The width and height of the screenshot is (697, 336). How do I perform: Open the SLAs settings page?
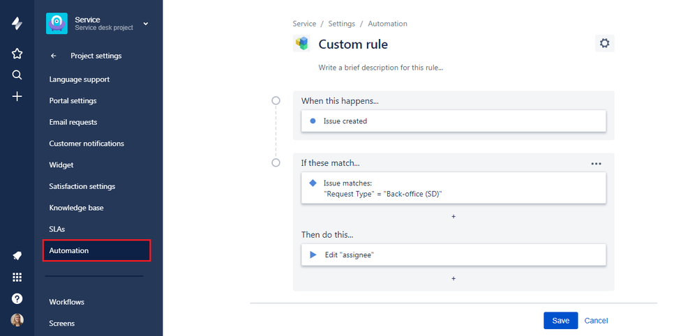[57, 229]
